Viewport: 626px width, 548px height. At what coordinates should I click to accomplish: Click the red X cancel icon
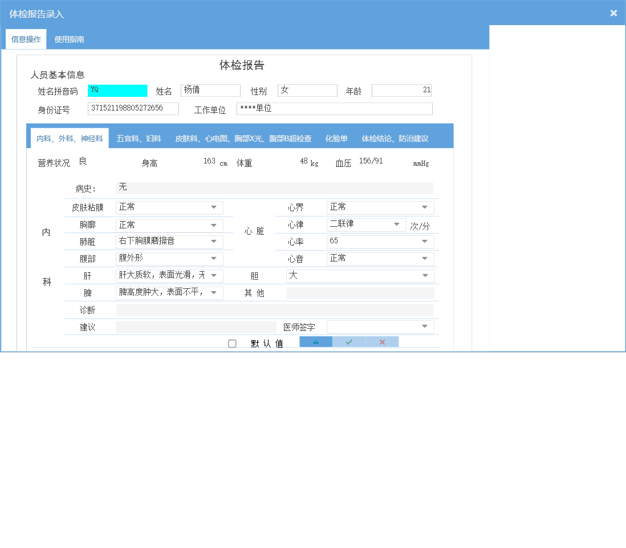click(x=382, y=341)
